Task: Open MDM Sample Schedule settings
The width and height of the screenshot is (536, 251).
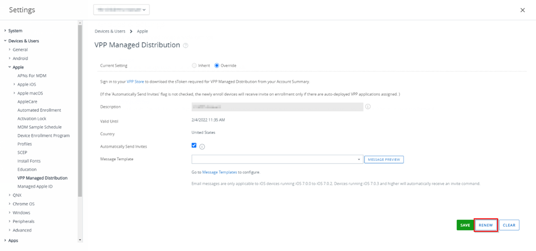Action: (x=40, y=127)
